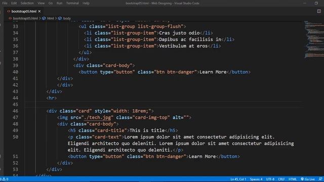Click bootstrap05.html in the breadcrumb
Viewport: 324px width, 182px height.
[x=25, y=18]
